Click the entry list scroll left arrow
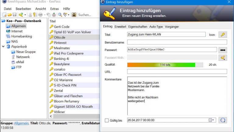The height and width of the screenshot is (132, 234). pos(51,116)
